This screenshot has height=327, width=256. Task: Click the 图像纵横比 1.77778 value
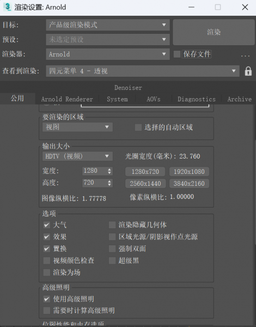click(x=94, y=198)
